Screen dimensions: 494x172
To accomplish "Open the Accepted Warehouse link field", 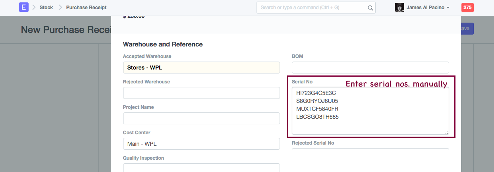I will [x=201, y=68].
